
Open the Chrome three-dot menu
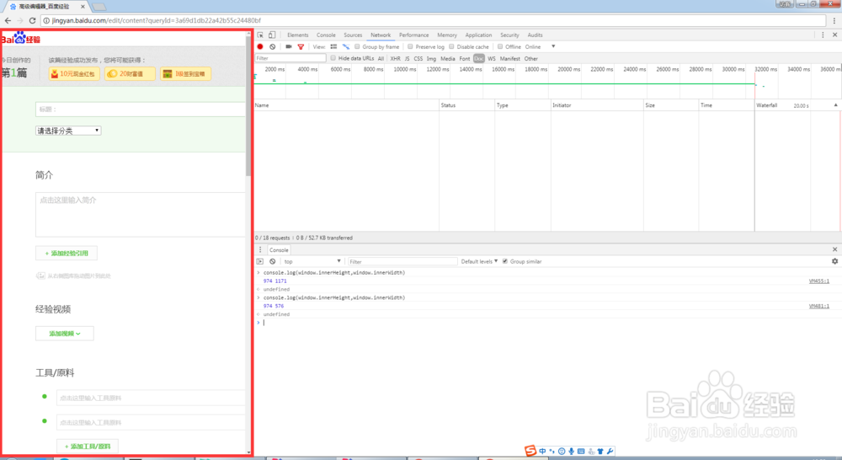(834, 20)
